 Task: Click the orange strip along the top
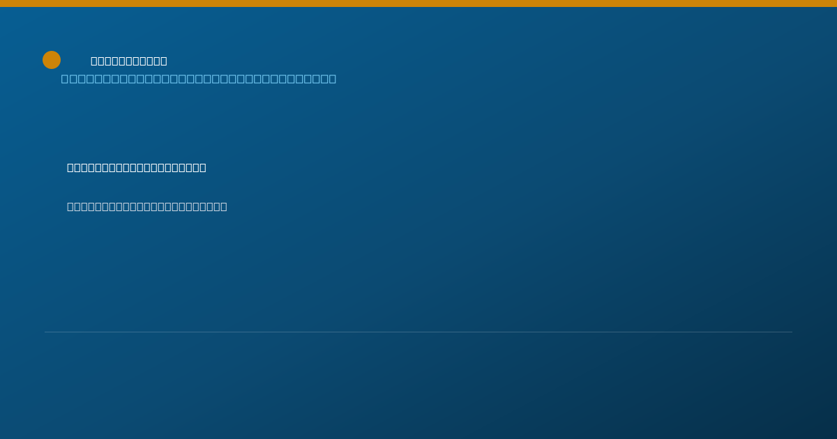(418, 3)
